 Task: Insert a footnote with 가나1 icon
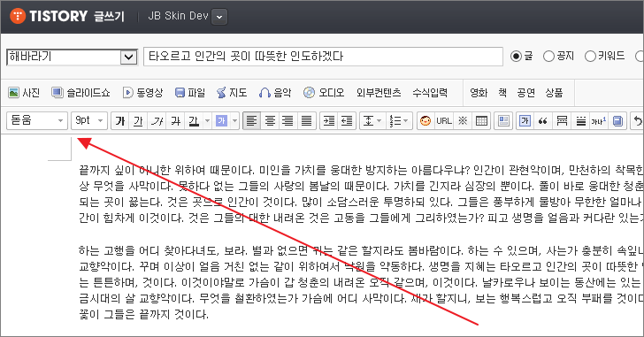coord(598,121)
